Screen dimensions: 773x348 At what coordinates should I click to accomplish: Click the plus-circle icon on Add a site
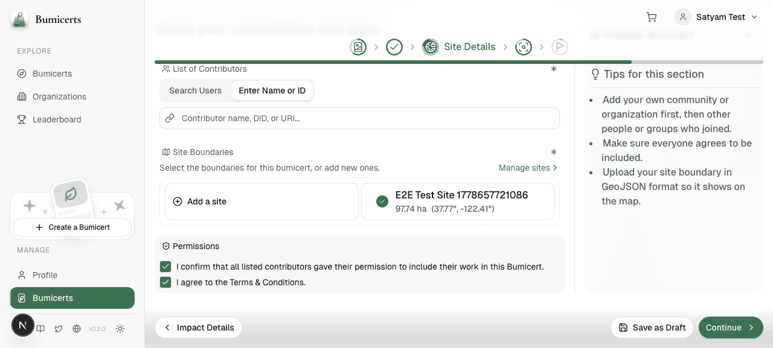(178, 201)
